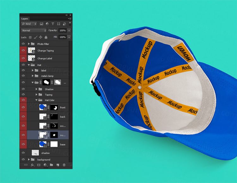Screen dimensions: 237x183
Task: Click the Delete layer trash icon
Action: [x=64, y=165]
